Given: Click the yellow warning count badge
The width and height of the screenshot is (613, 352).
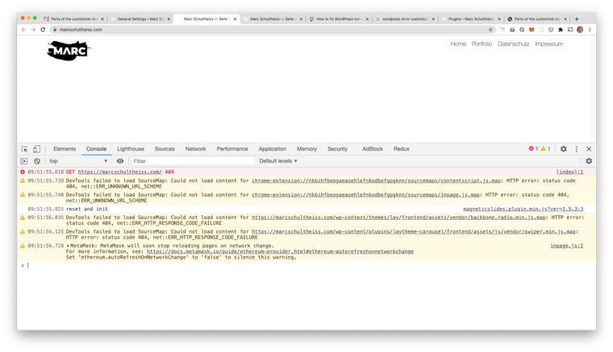Looking at the screenshot, I should point(545,149).
